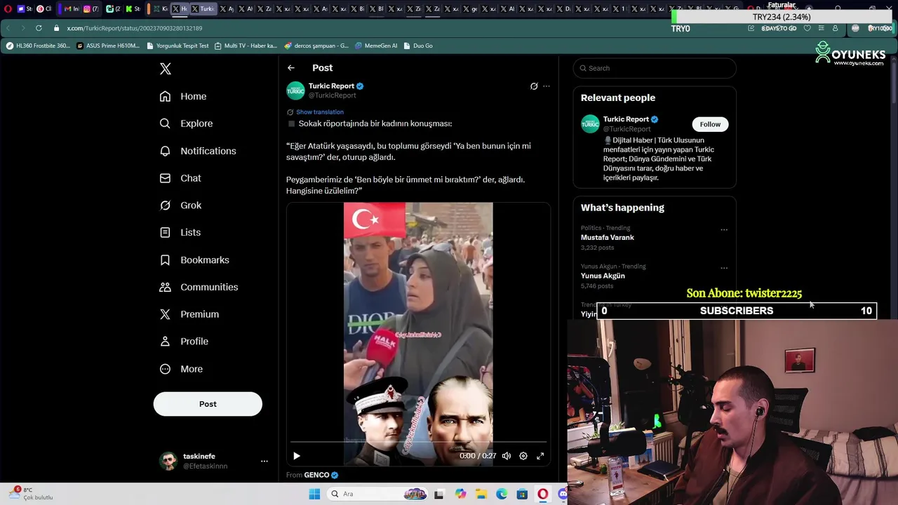898x505 pixels.
Task: Open the Yorgunluk Tespit Test bookmark
Action: coord(177,46)
